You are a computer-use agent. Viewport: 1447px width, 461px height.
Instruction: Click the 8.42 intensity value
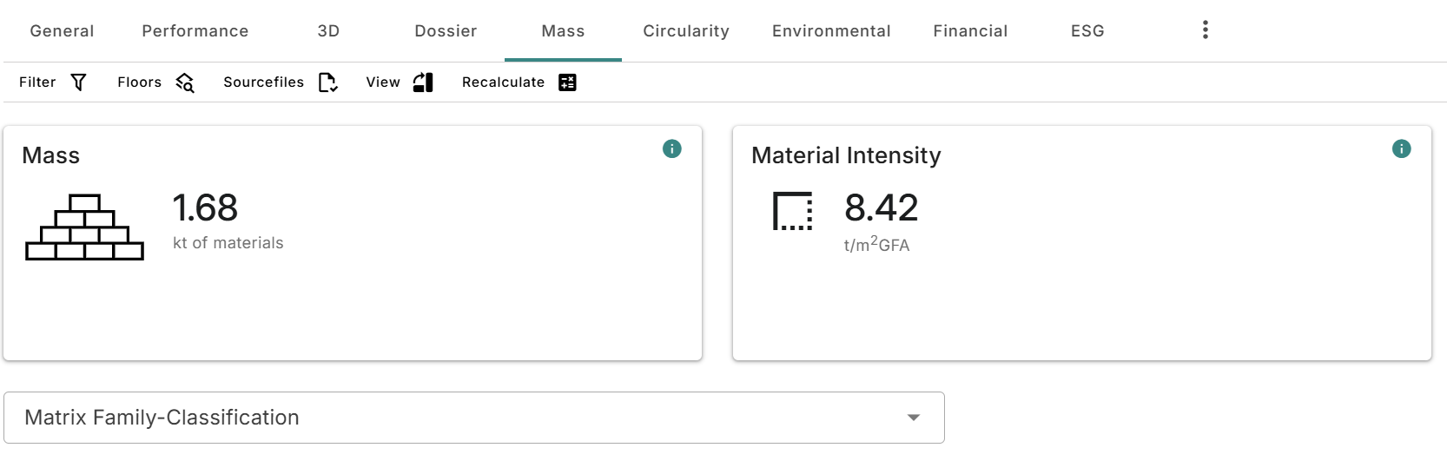pyautogui.click(x=882, y=208)
